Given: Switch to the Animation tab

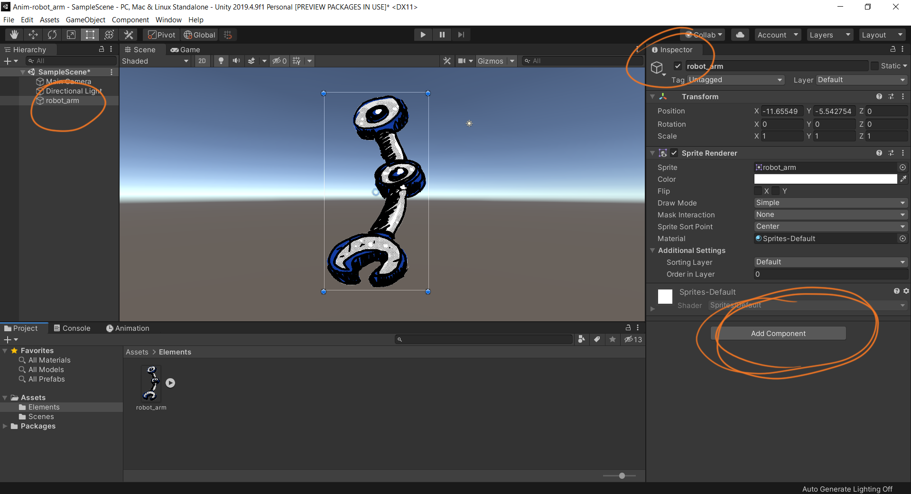Looking at the screenshot, I should tap(128, 328).
